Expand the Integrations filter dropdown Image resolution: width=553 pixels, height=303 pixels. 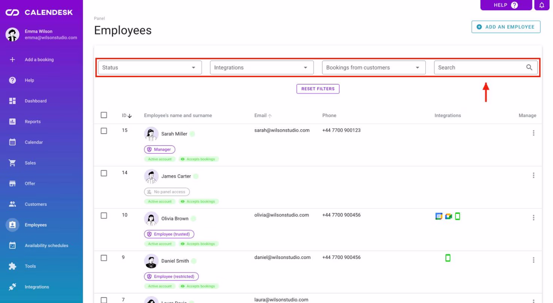click(262, 68)
